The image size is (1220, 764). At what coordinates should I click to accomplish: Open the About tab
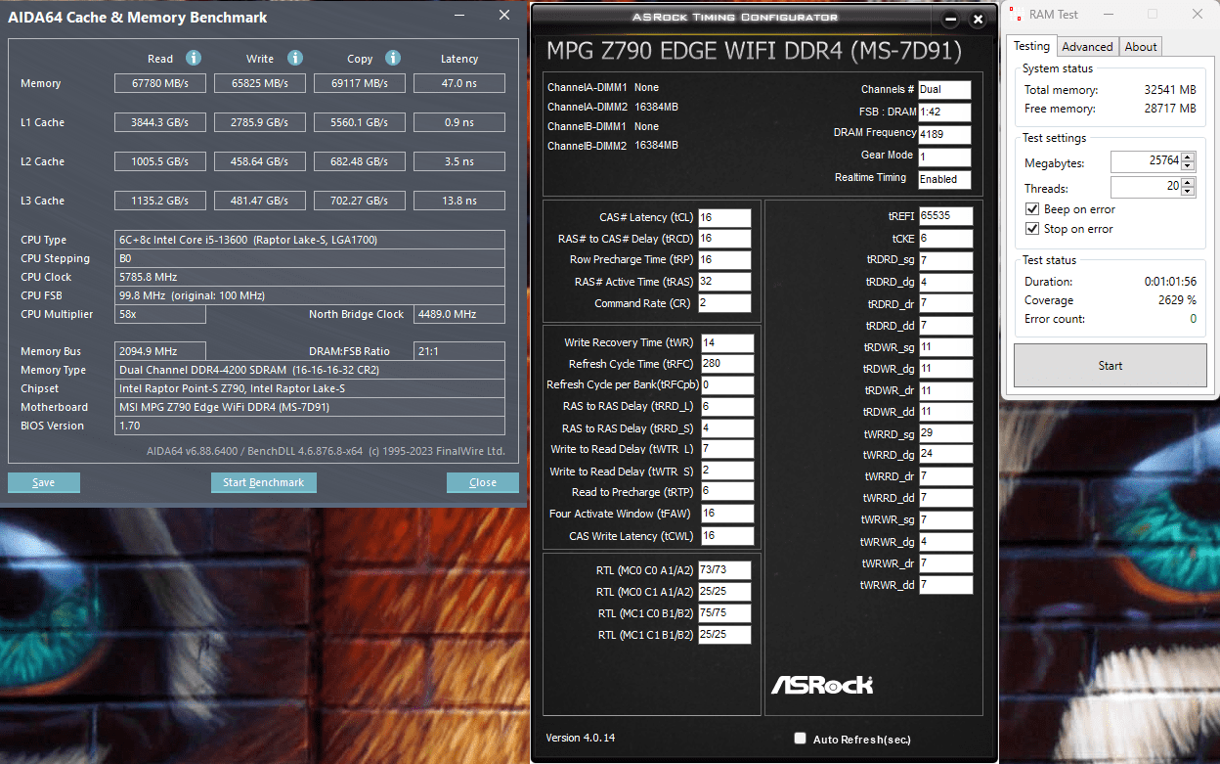1141,47
